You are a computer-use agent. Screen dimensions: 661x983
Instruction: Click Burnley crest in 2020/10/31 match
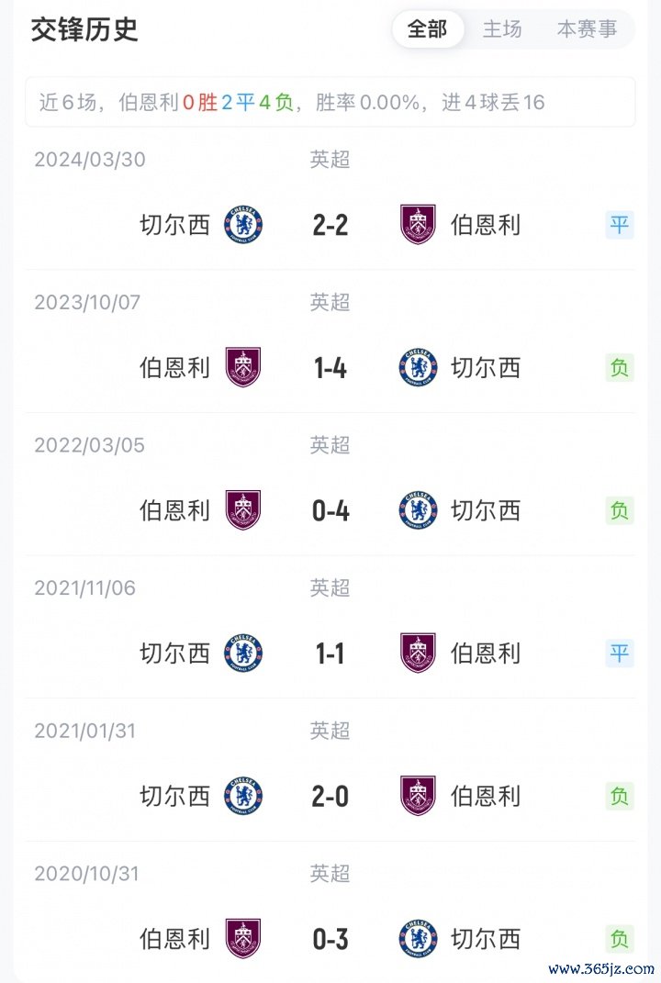243,938
